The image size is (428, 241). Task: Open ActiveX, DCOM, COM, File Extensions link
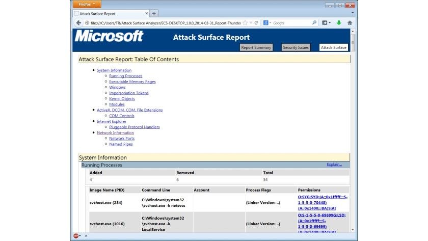(x=129, y=110)
